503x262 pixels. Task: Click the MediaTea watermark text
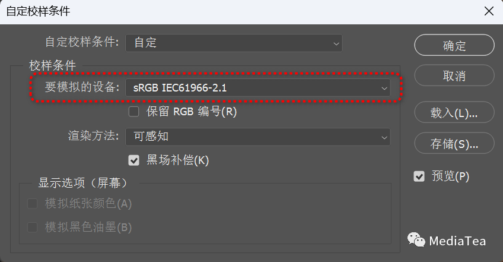(x=457, y=241)
